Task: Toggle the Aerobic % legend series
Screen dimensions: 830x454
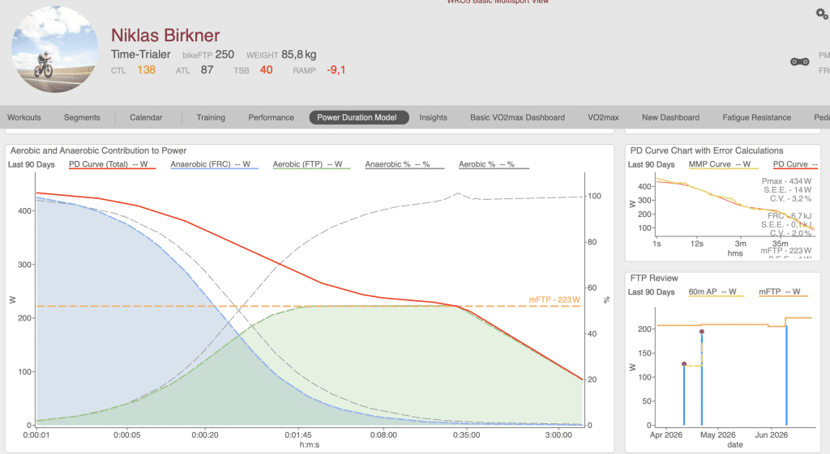Action: tap(494, 164)
